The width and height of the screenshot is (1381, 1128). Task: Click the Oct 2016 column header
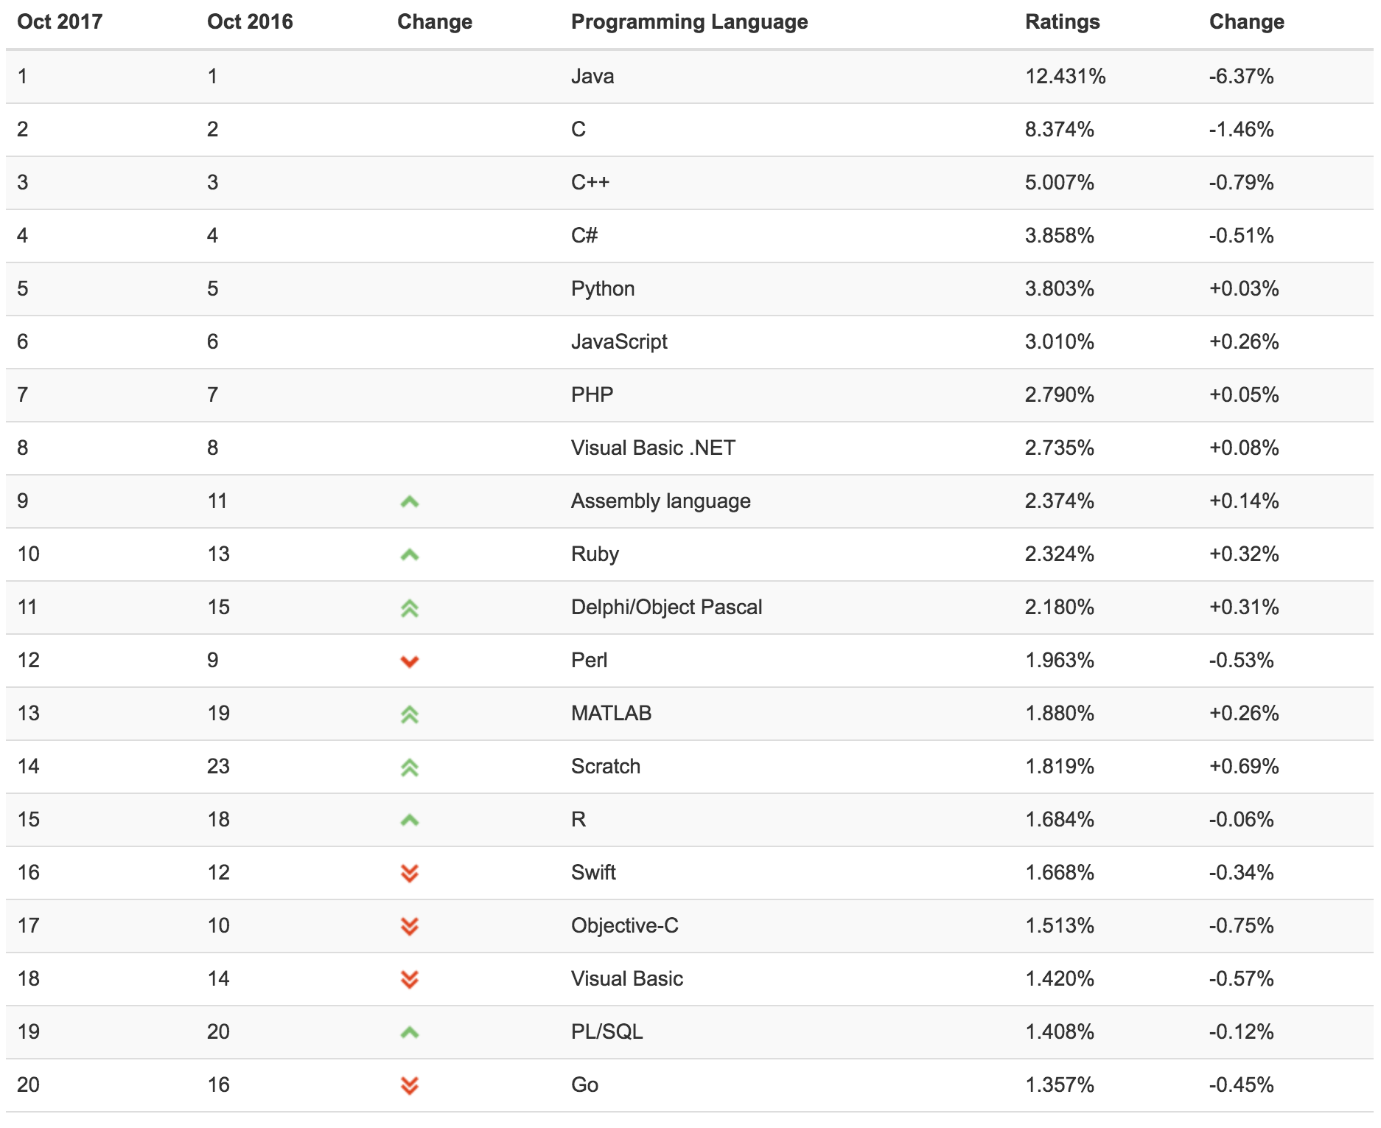(x=250, y=22)
